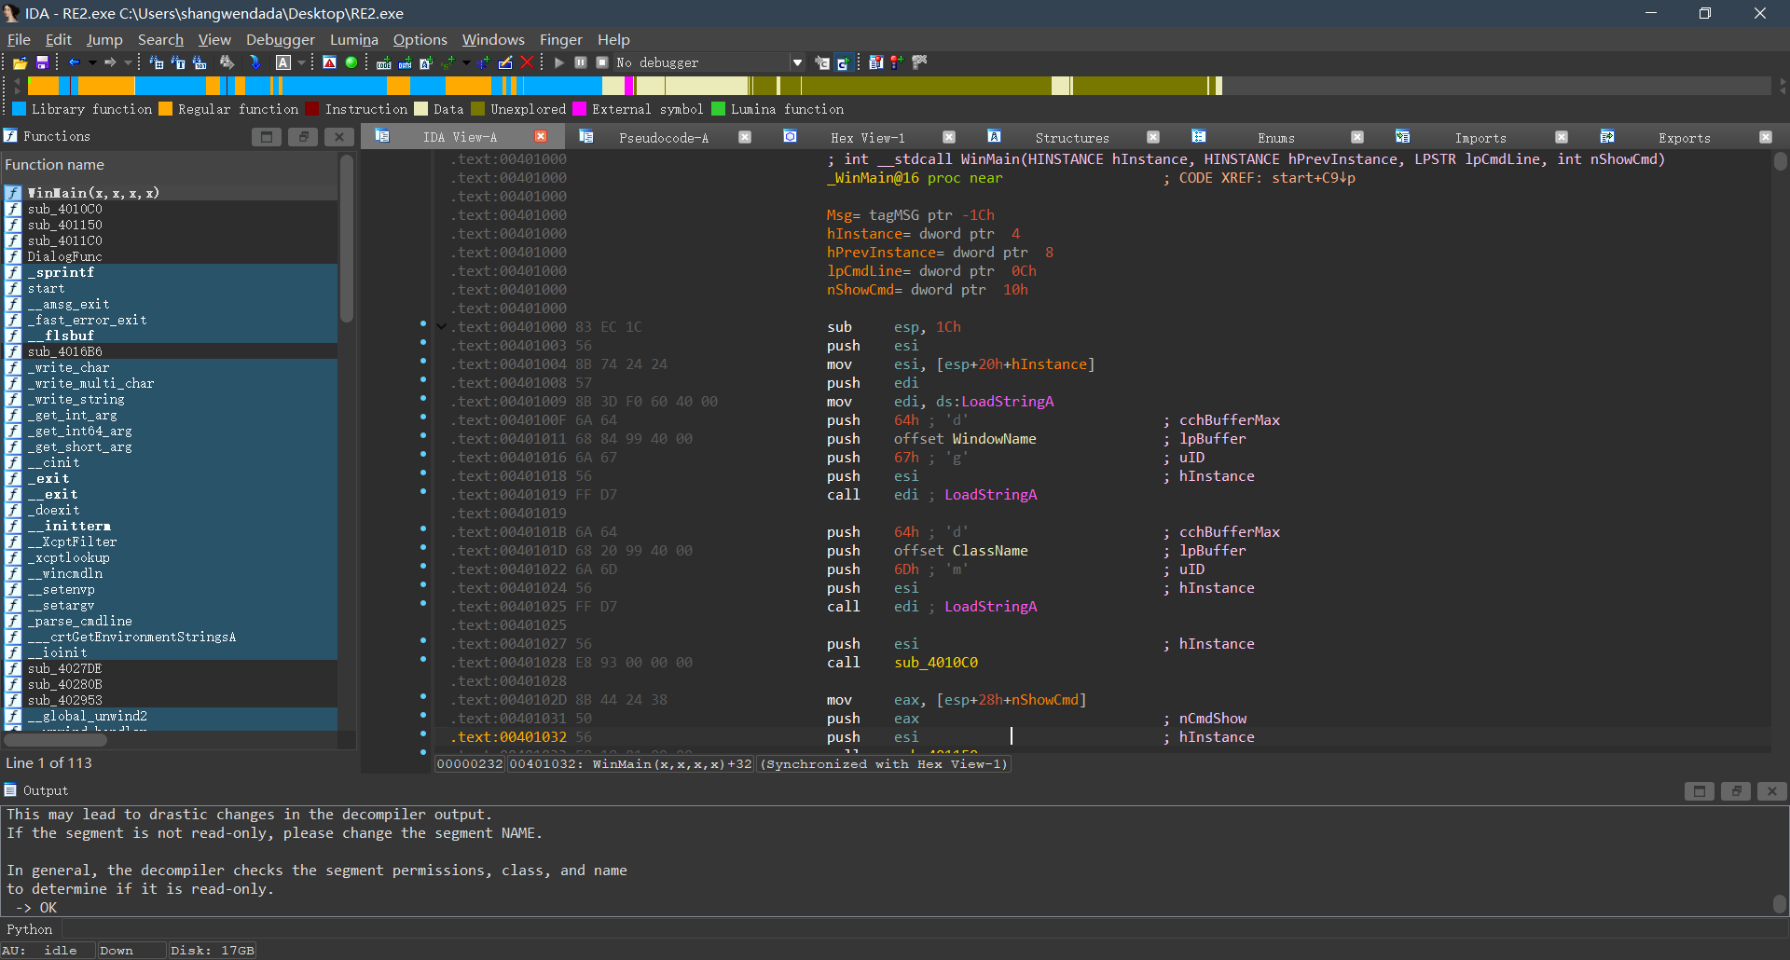Open dropdown next to boxed A text icon

301,62
